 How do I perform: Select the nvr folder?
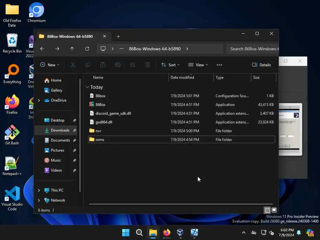182,131
